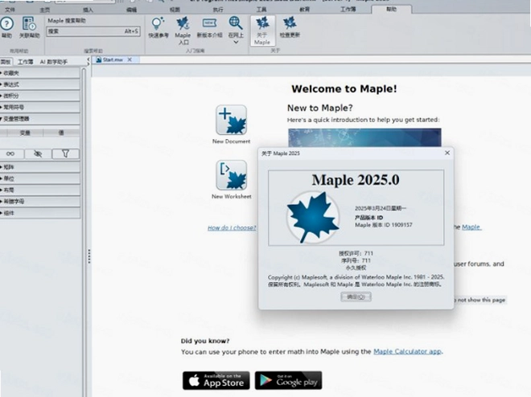
Task: Open the 在网上 dropdown arrow
Action: pyautogui.click(x=236, y=43)
